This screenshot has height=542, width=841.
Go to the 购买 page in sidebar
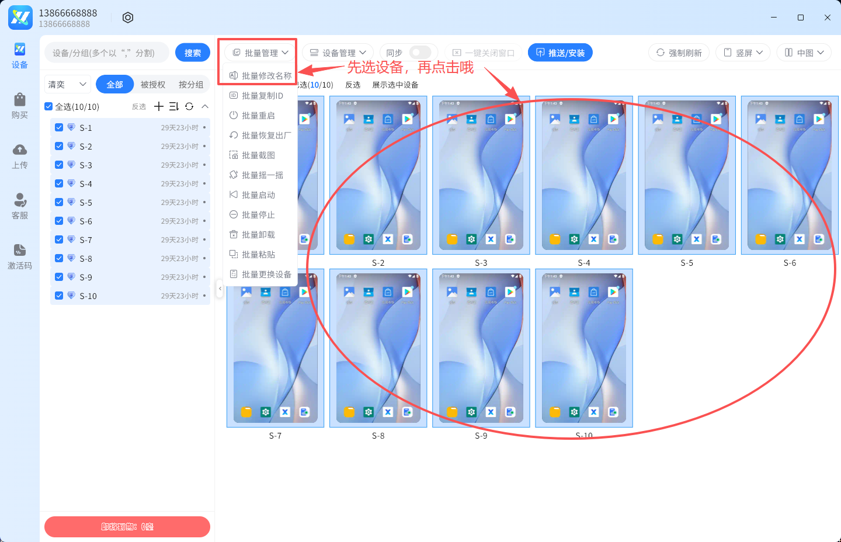[x=20, y=106]
